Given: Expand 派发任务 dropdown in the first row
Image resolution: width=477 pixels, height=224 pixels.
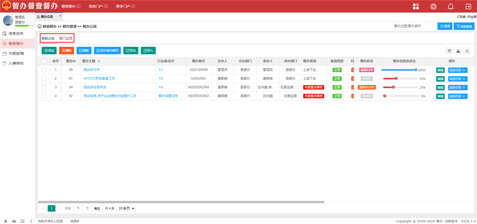Looking at the screenshot, I should [458, 70].
